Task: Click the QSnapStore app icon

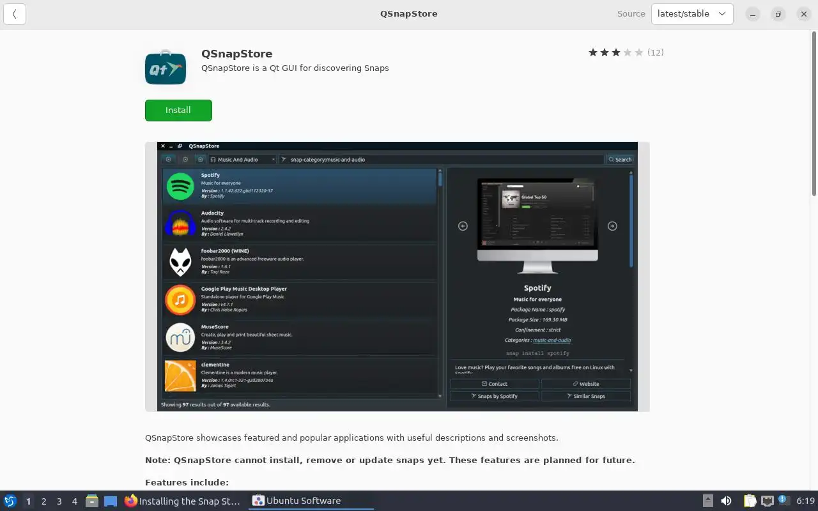Action: (x=166, y=67)
